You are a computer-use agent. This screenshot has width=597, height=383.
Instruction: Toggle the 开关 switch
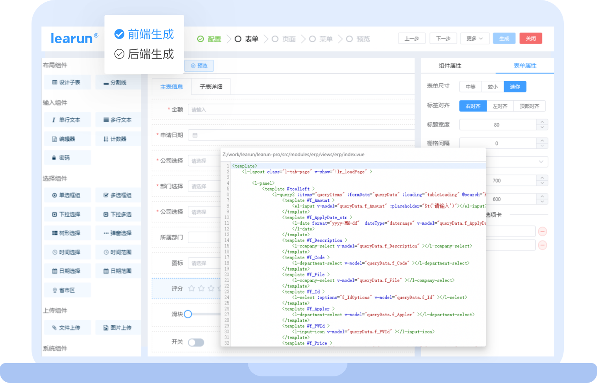[x=196, y=342]
